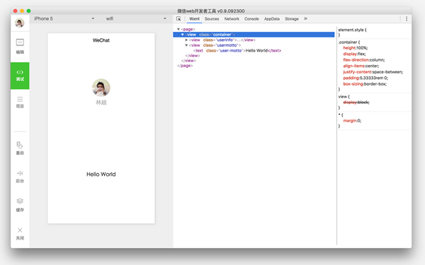Switch to the Network tab

coord(232,19)
